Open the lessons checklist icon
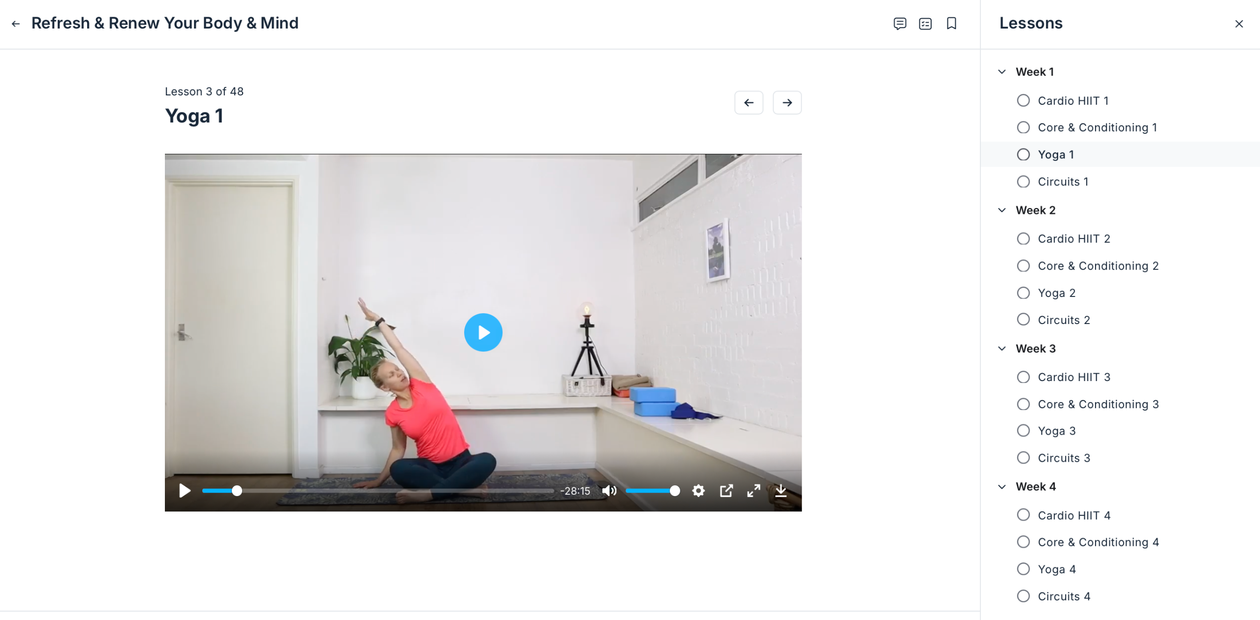 pos(925,24)
